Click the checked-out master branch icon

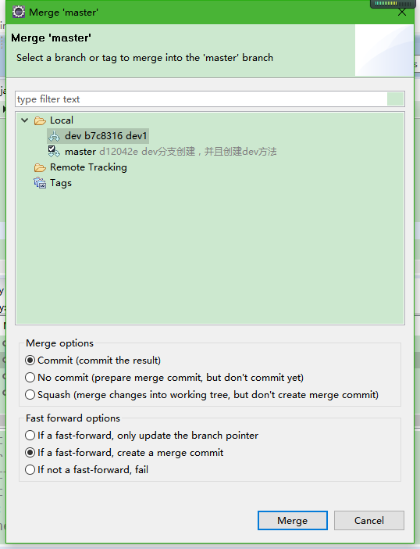coord(54,152)
